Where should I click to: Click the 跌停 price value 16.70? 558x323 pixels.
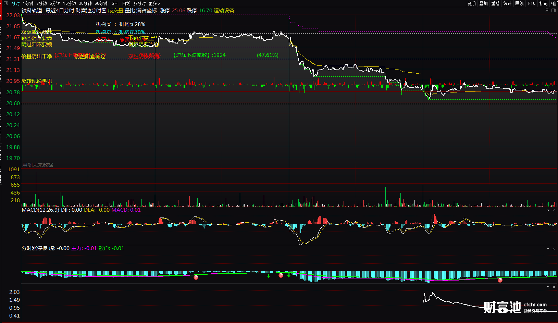pos(206,11)
